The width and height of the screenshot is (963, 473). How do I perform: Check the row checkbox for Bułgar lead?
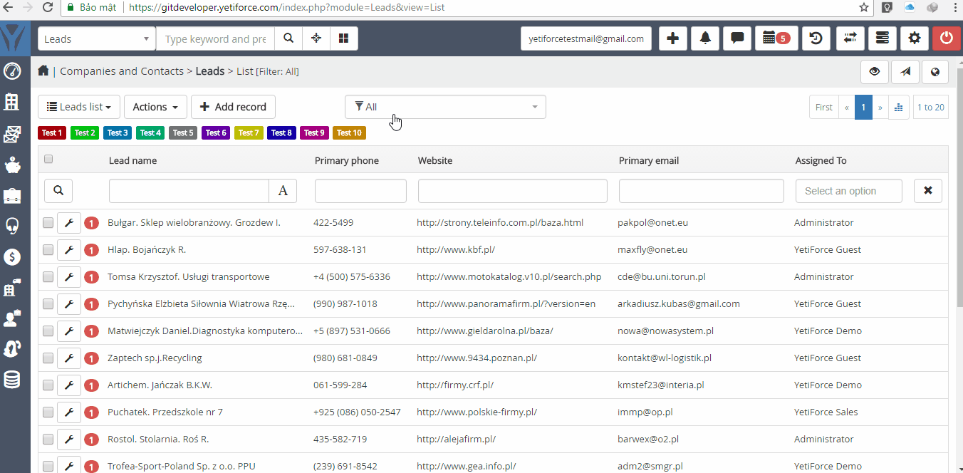[x=48, y=222]
